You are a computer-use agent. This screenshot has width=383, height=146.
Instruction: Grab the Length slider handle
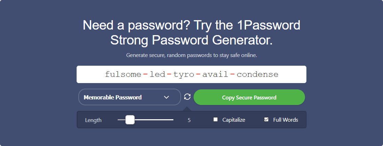pyautogui.click(x=130, y=120)
